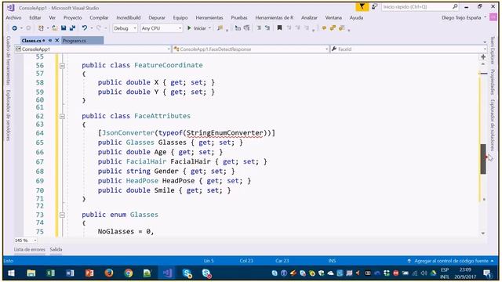Image resolution: width=502 pixels, height=282 pixels.
Task: Open PowerPoint from the taskbar
Action: [89, 273]
